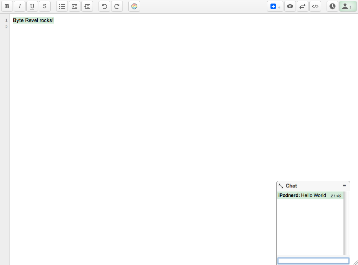Viewport: 358px width, 265px height.
Task: Click line number 2 in the gutter
Action: (x=6, y=27)
